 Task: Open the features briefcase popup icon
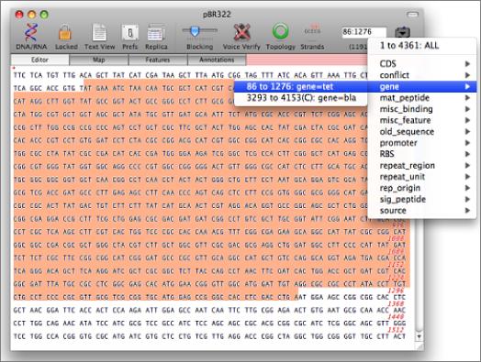[402, 32]
